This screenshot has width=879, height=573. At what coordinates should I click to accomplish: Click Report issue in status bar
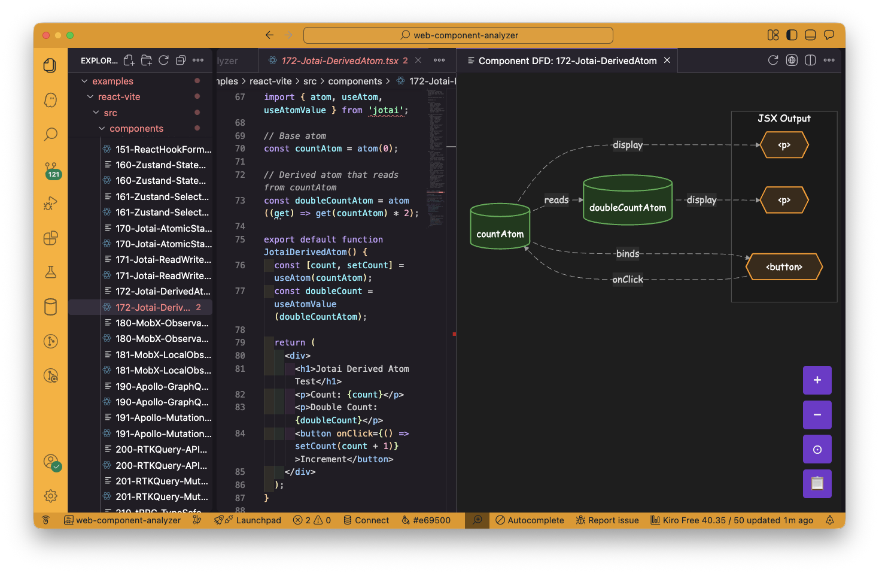click(x=607, y=520)
